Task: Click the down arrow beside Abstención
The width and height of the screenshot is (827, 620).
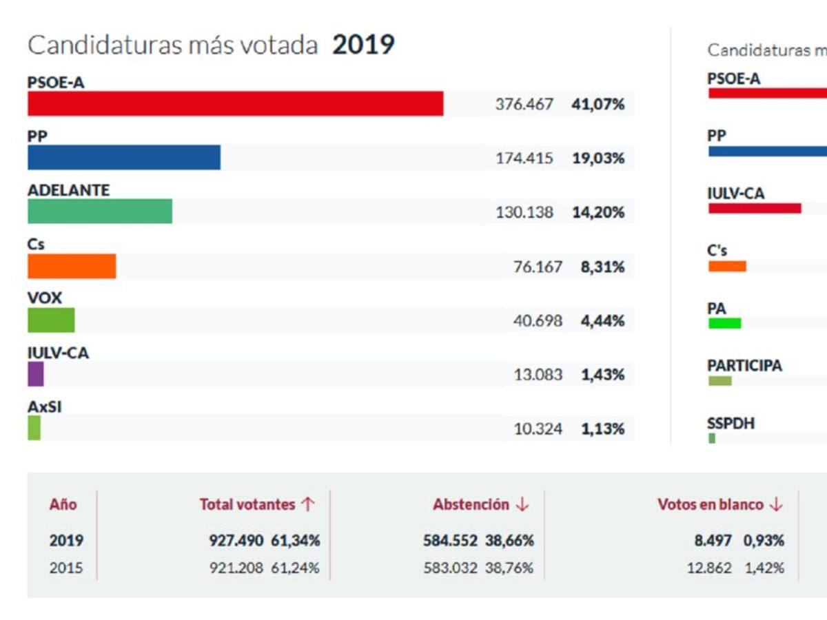Action: tap(522, 504)
